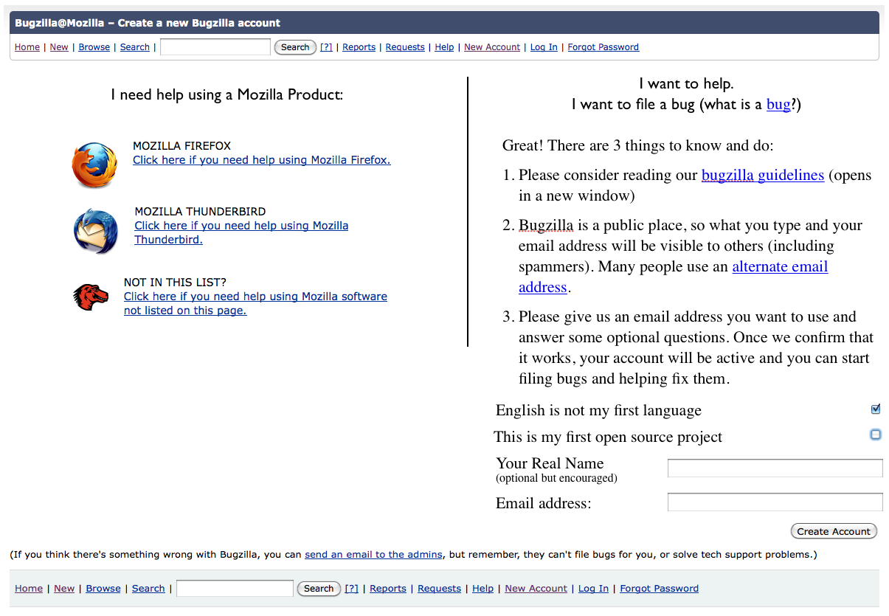
Task: Click the Mozilla Firefox logo icon
Action: pyautogui.click(x=94, y=165)
